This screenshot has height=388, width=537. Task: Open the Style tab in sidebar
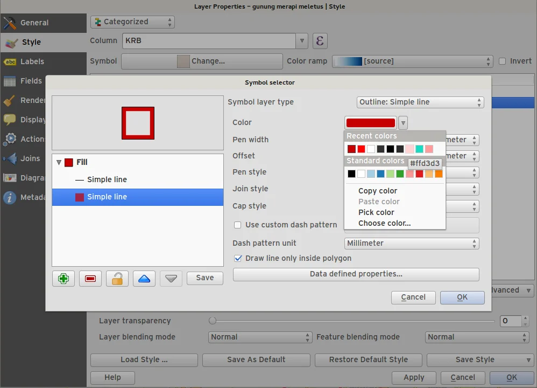(x=31, y=42)
